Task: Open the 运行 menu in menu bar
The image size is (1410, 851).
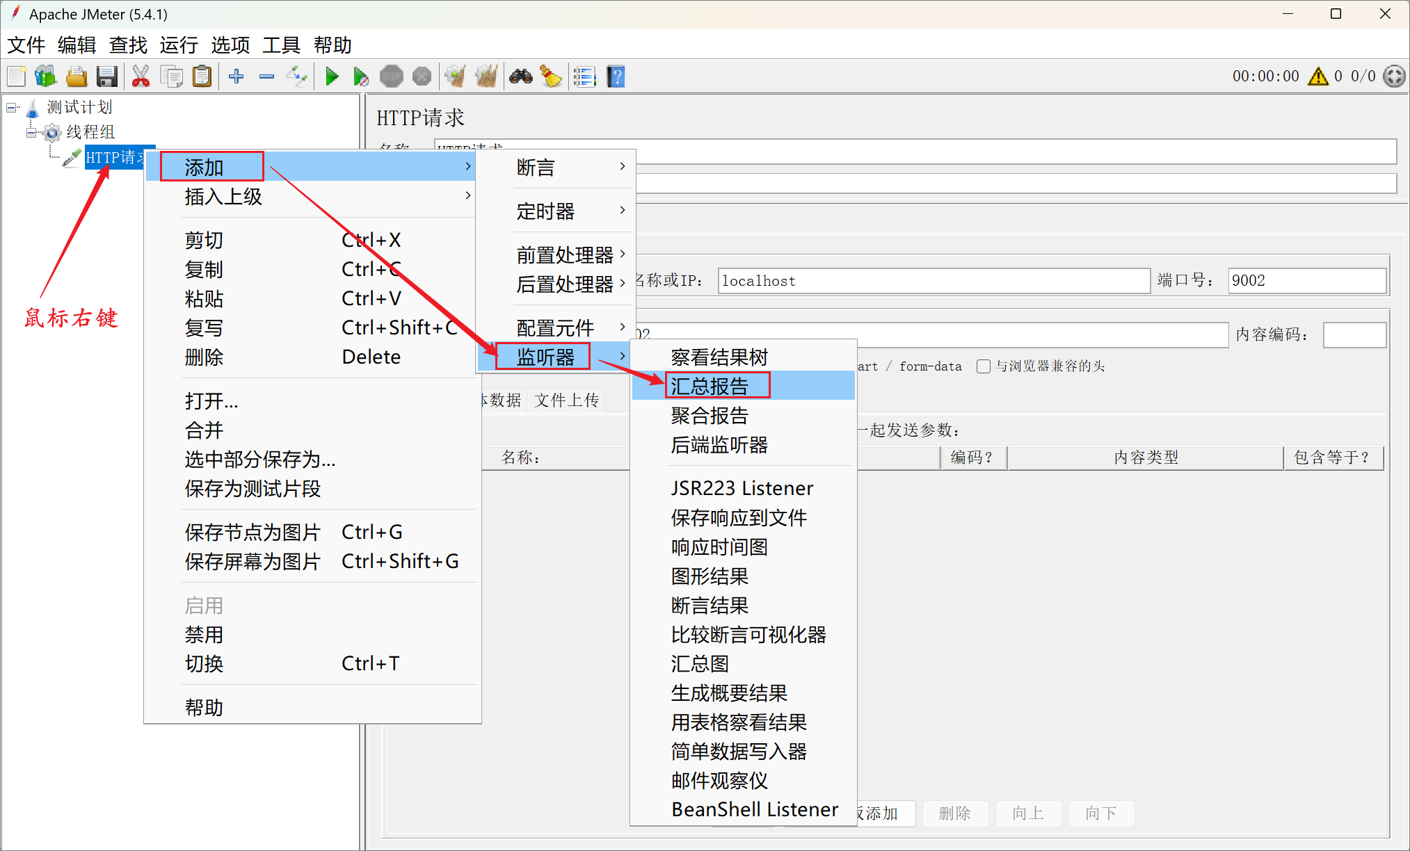Action: [179, 45]
